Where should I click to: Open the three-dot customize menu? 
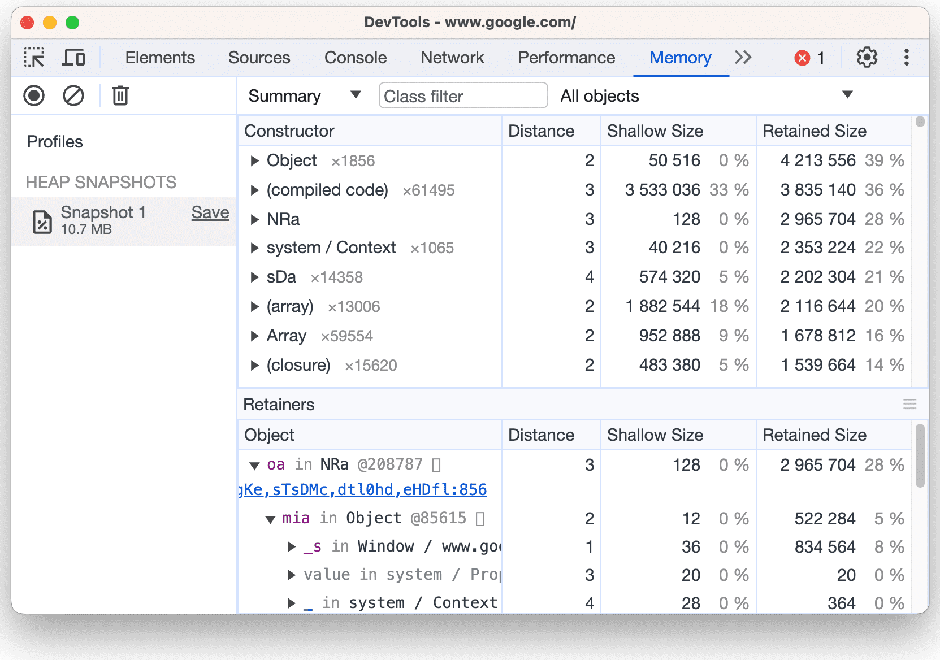[x=906, y=58]
